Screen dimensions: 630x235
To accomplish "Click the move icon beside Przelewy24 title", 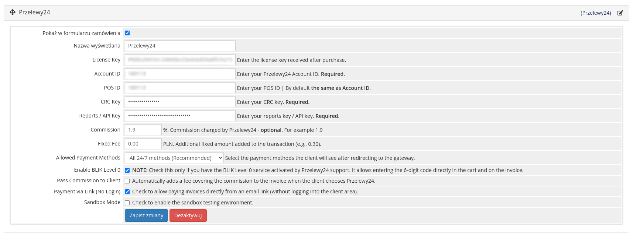I will pos(13,12).
